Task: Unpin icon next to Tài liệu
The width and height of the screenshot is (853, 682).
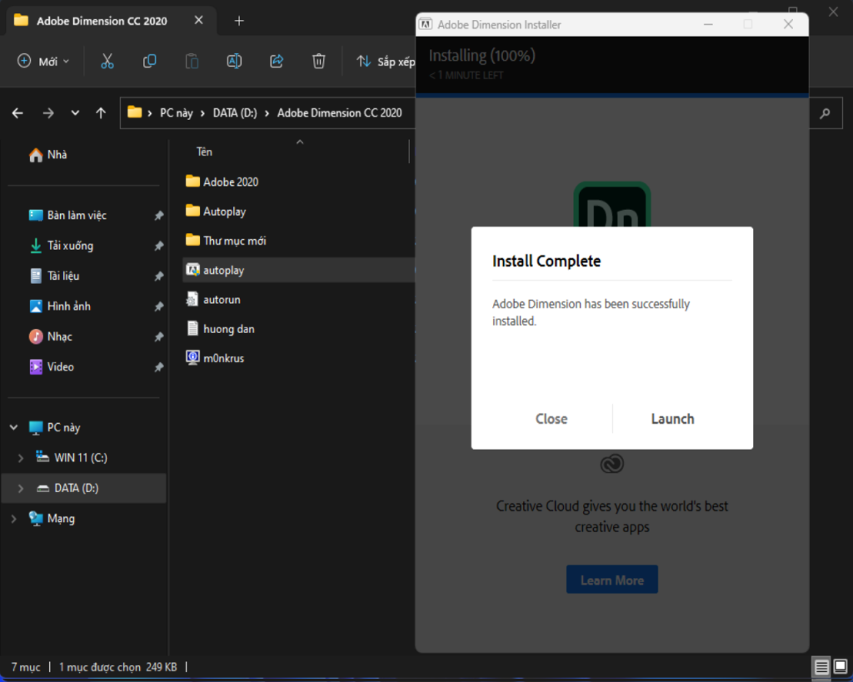Action: [159, 276]
